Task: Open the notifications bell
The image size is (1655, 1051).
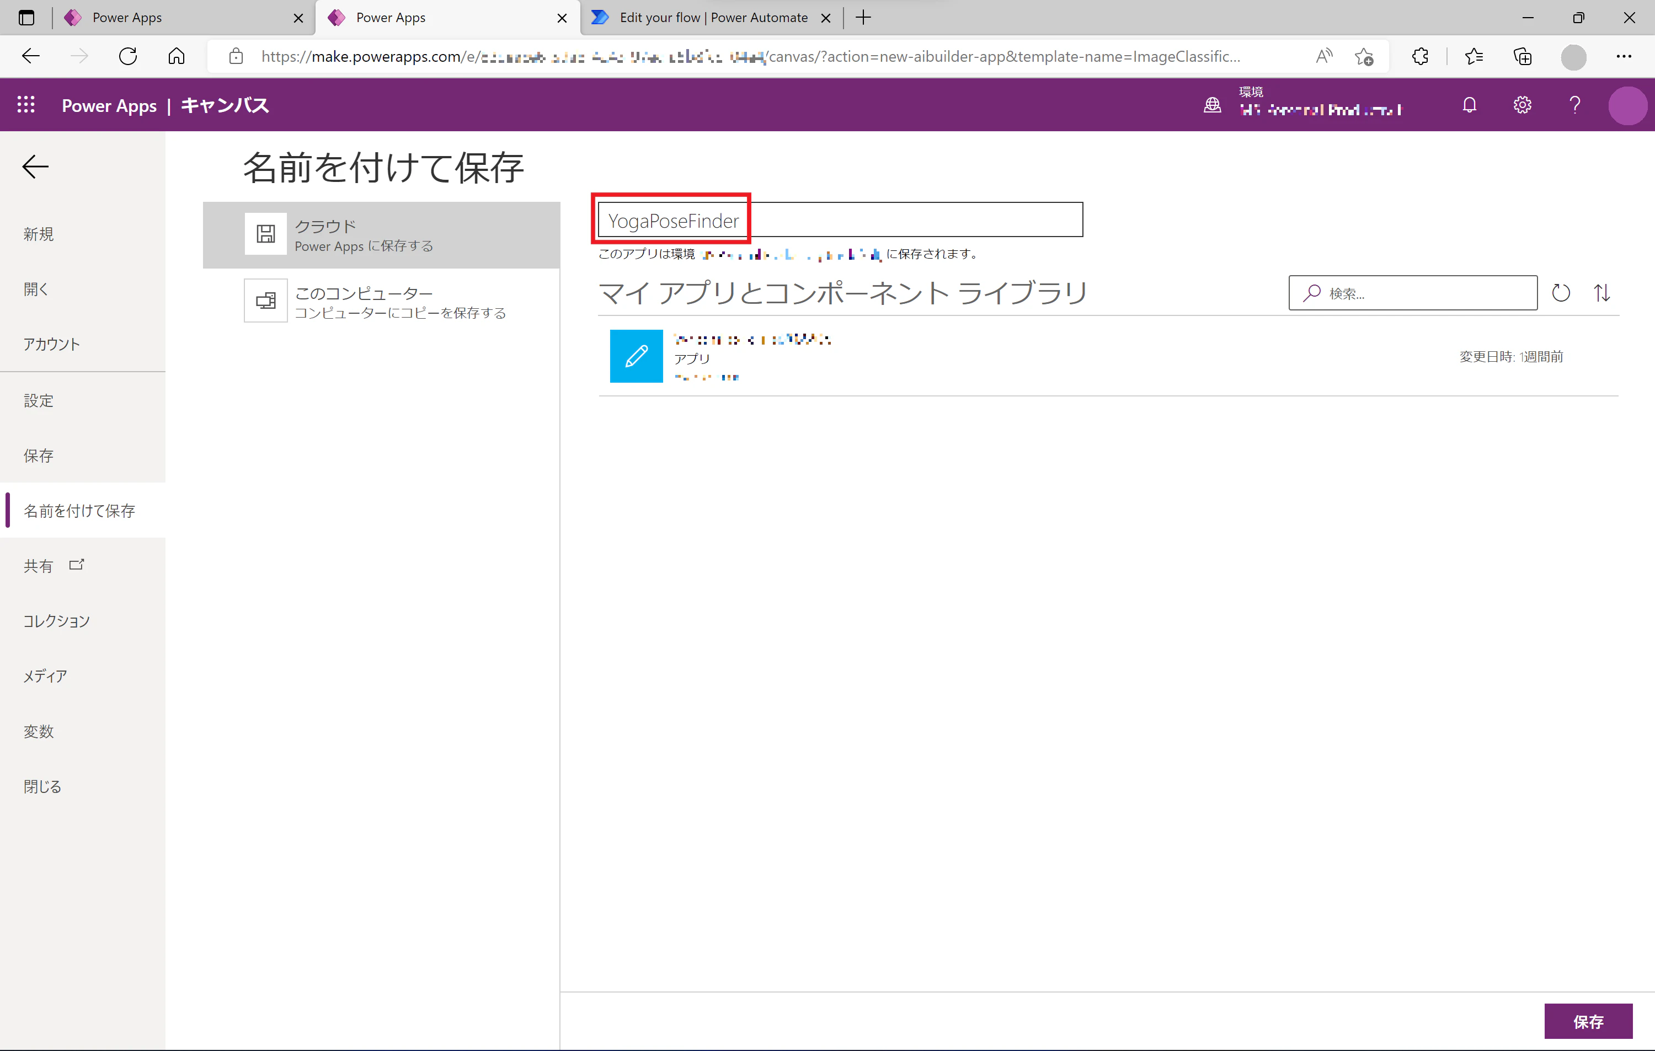Action: coord(1470,105)
